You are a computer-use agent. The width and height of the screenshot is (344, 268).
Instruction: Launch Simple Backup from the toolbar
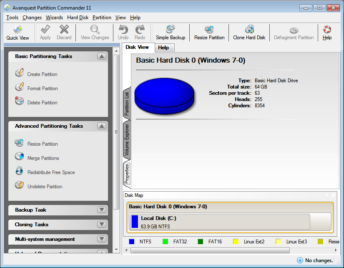[171, 33]
